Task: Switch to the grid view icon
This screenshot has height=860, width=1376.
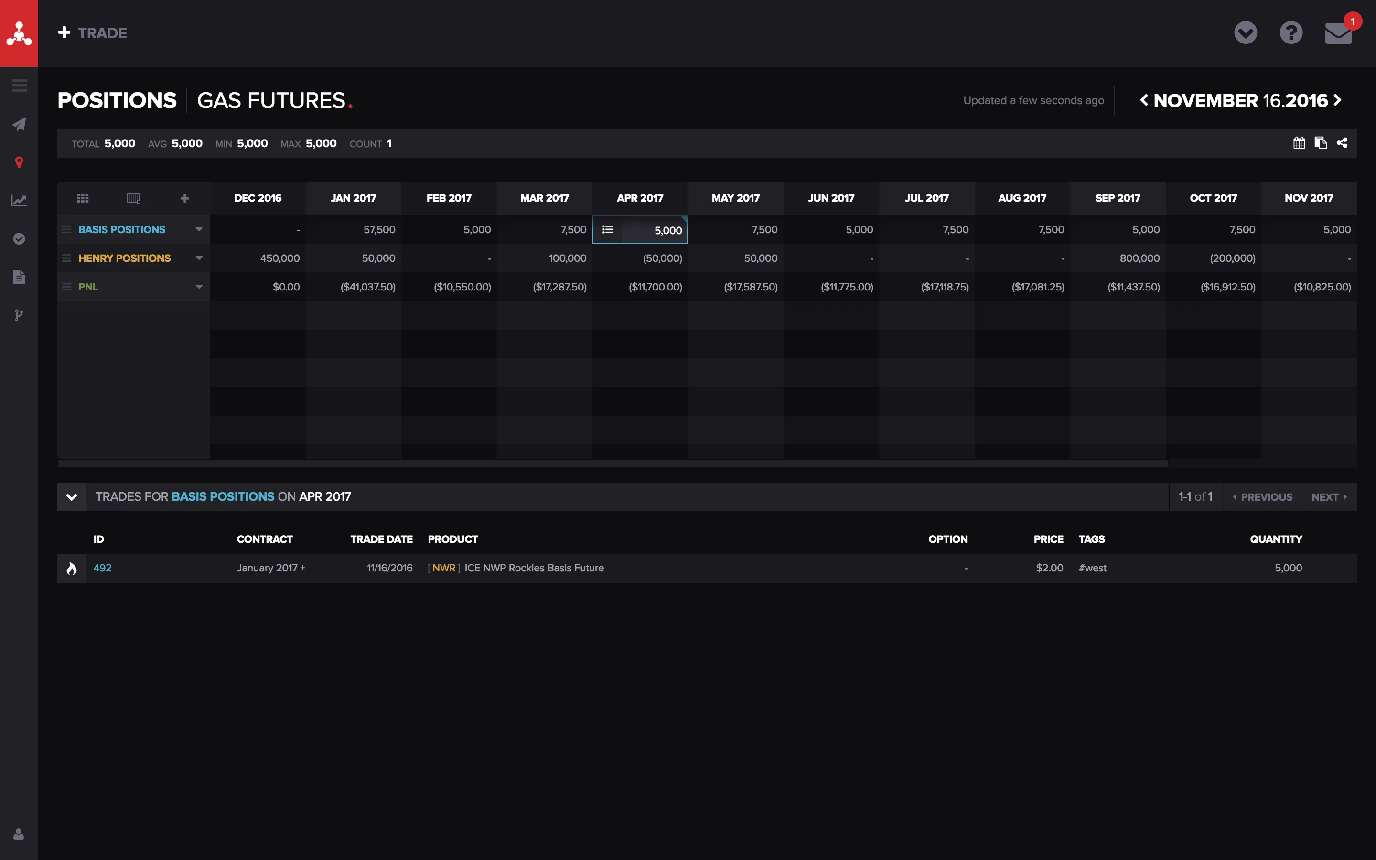Action: [x=83, y=198]
